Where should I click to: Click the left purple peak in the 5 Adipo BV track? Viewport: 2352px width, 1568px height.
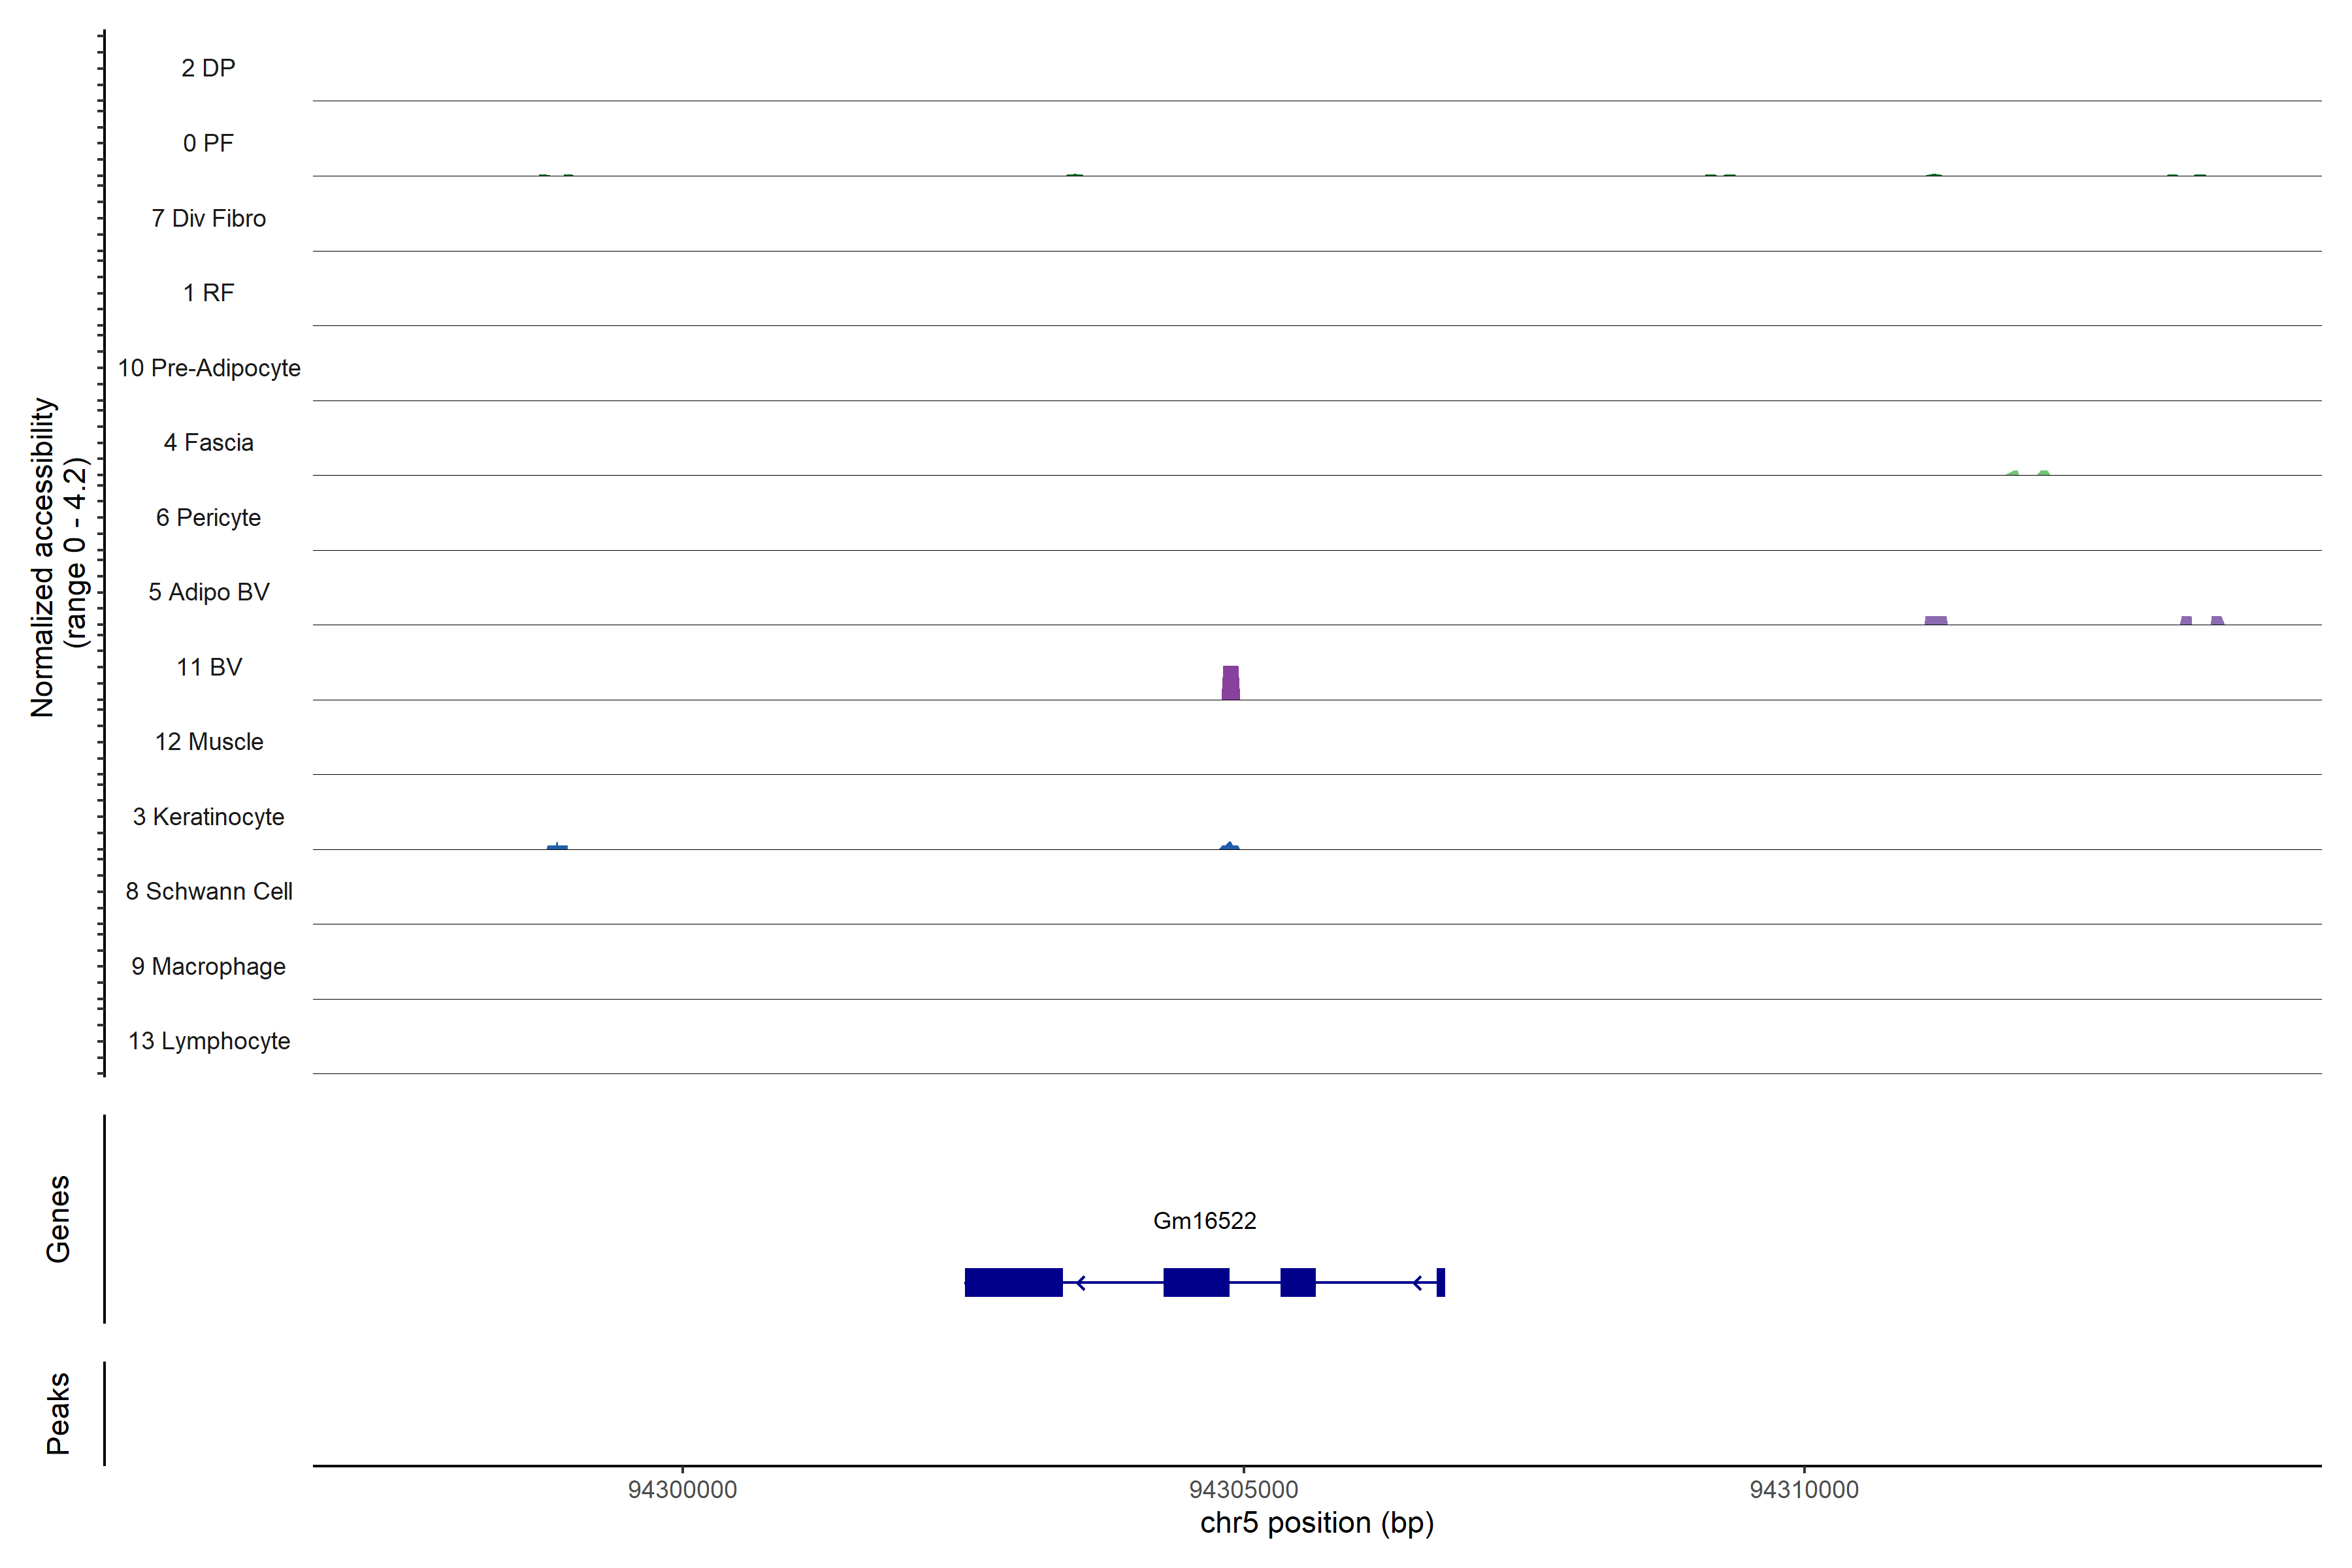pyautogui.click(x=1935, y=621)
